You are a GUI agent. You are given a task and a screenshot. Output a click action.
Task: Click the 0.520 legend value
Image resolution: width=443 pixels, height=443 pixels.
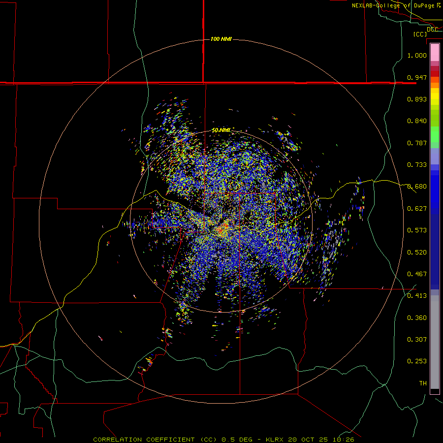pos(417,253)
